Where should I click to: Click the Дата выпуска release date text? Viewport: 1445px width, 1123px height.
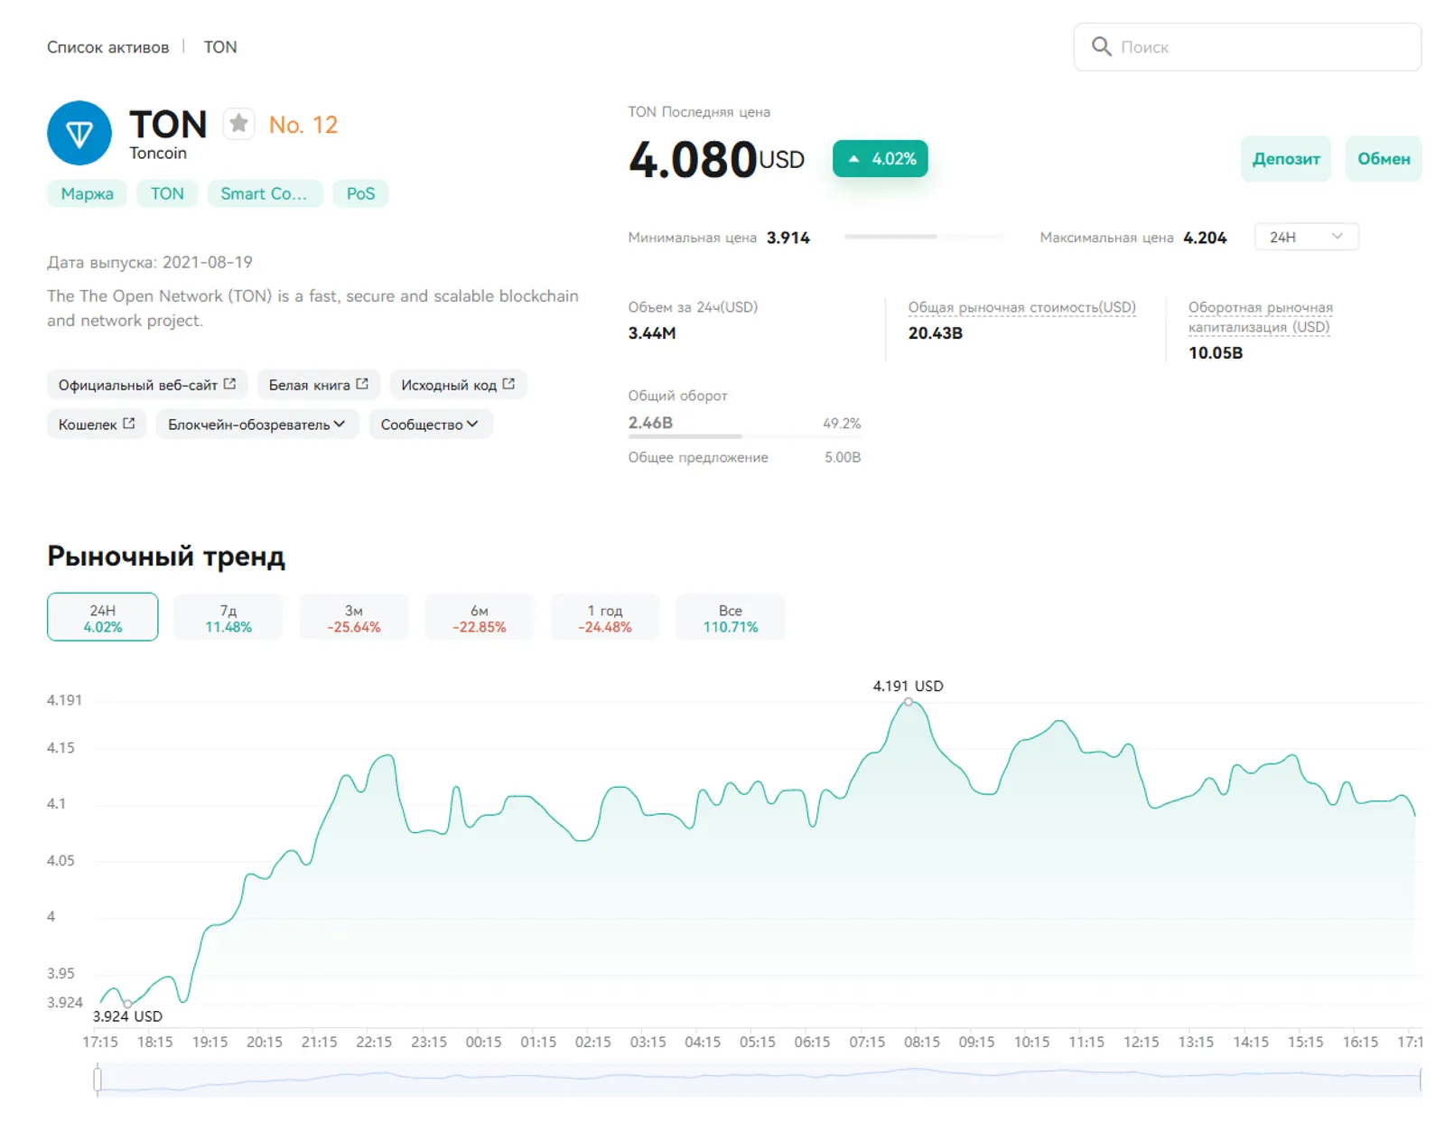(150, 262)
